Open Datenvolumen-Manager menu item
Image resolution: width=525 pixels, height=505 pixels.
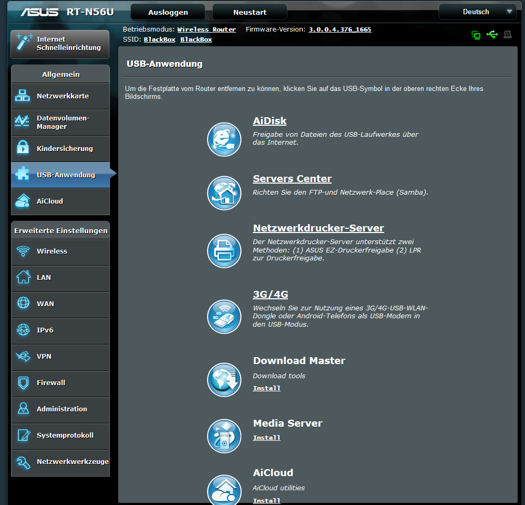tap(60, 123)
